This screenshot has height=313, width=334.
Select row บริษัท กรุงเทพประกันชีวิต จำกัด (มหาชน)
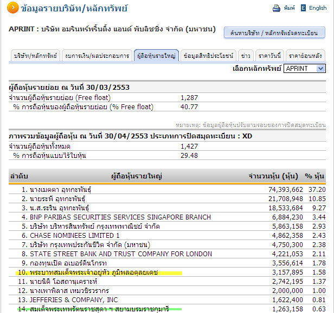167,245
